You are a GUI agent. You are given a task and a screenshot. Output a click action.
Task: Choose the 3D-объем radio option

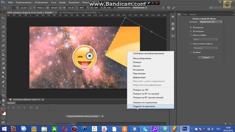point(191,52)
